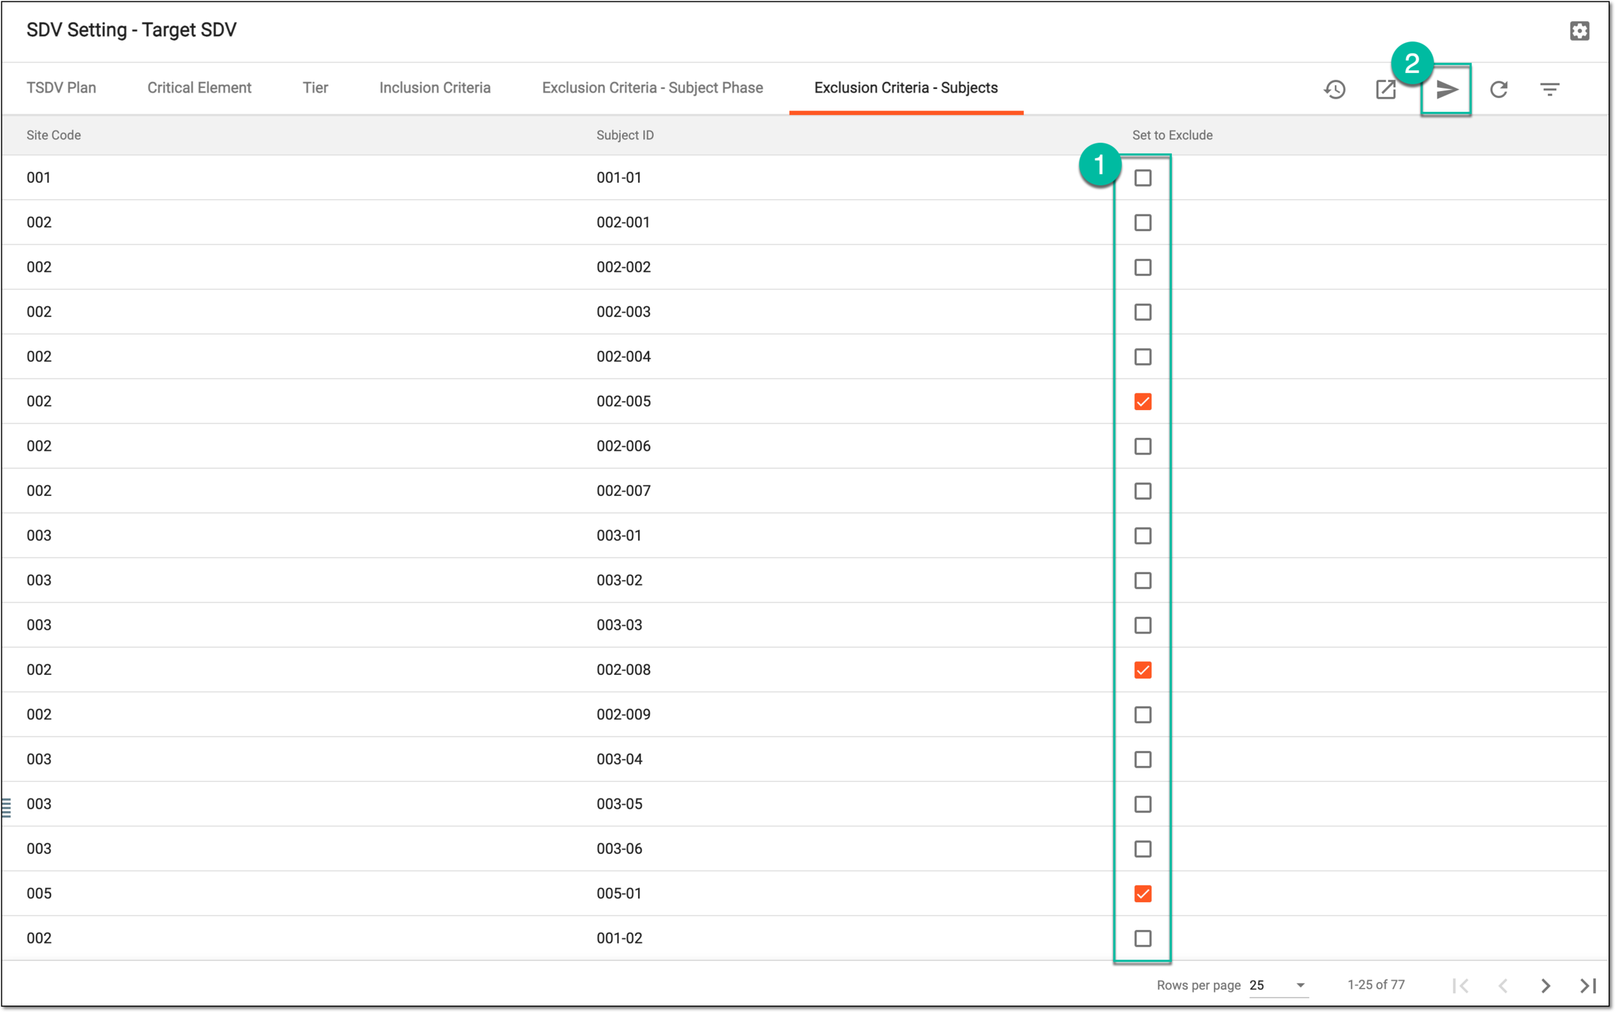The width and height of the screenshot is (1615, 1012).
Task: Open the Inclusion Criteria tab
Action: tap(435, 88)
